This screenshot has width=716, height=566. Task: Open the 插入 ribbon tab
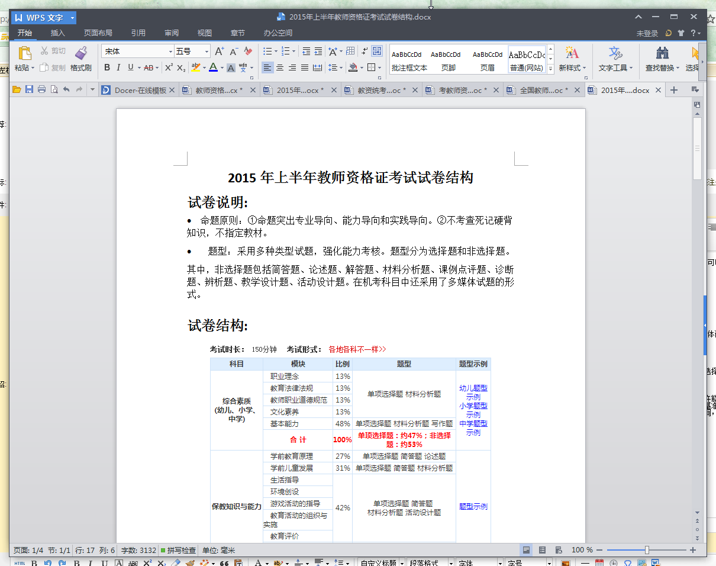point(58,33)
